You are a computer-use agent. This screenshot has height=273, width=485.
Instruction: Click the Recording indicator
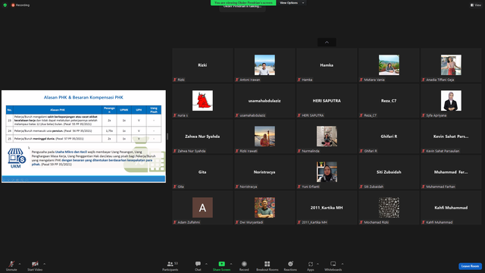pos(20,5)
